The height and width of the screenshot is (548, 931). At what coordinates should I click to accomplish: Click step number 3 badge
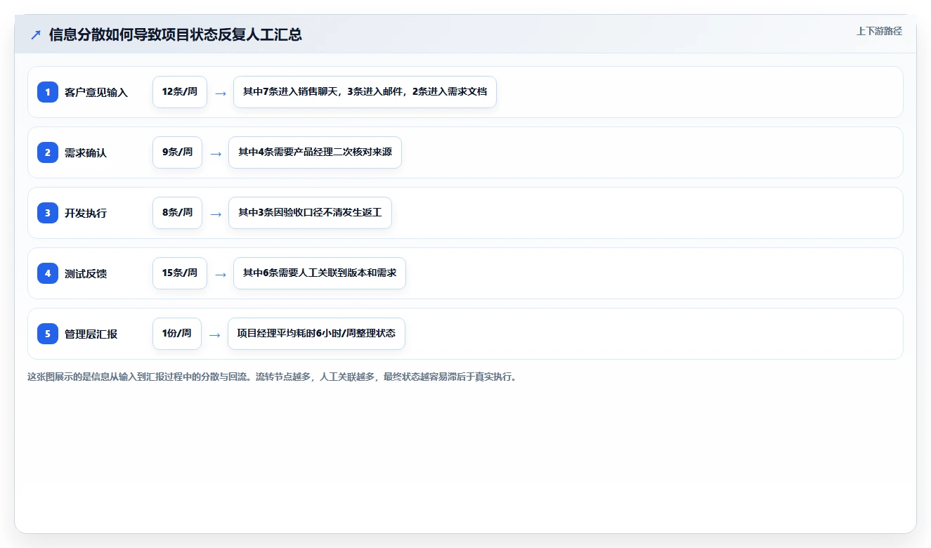tap(48, 213)
